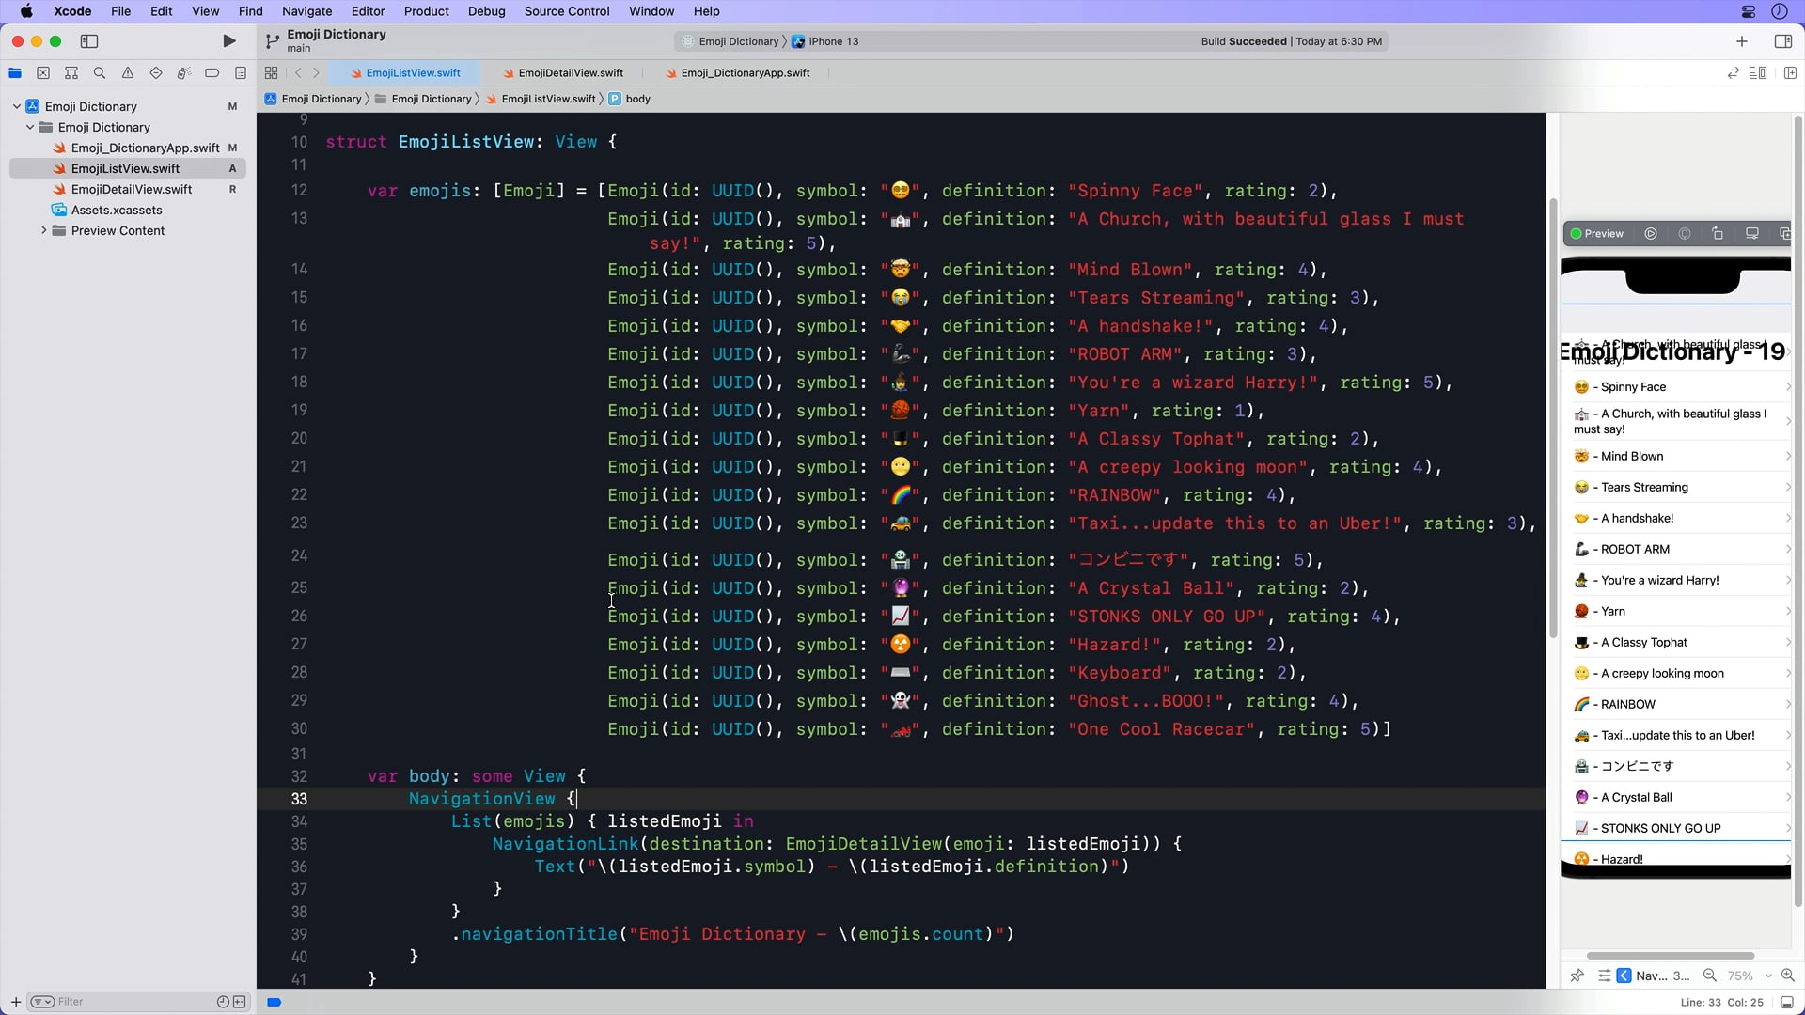Show only source-controlled files filter
The image size is (1805, 1015).
click(x=240, y=1003)
